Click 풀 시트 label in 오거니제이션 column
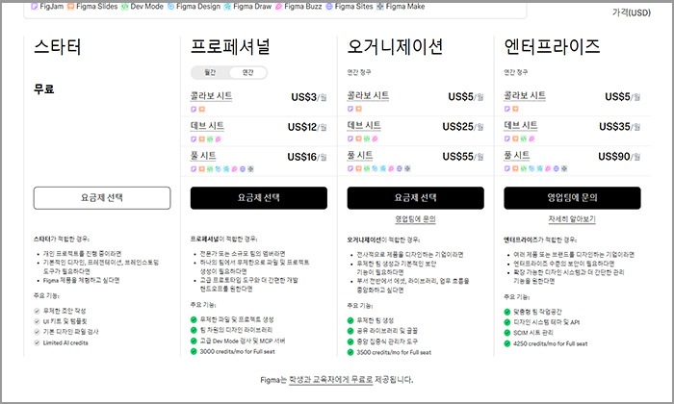Viewport: 674px width, 404px height. pos(360,156)
